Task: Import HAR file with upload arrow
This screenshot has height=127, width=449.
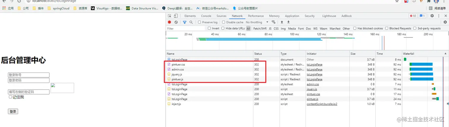Action: click(282, 22)
